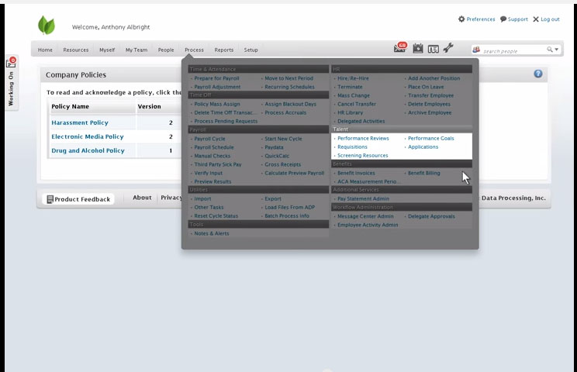This screenshot has height=372, width=577.
Task: Open the message inbox envelope icon
Action: [399, 48]
